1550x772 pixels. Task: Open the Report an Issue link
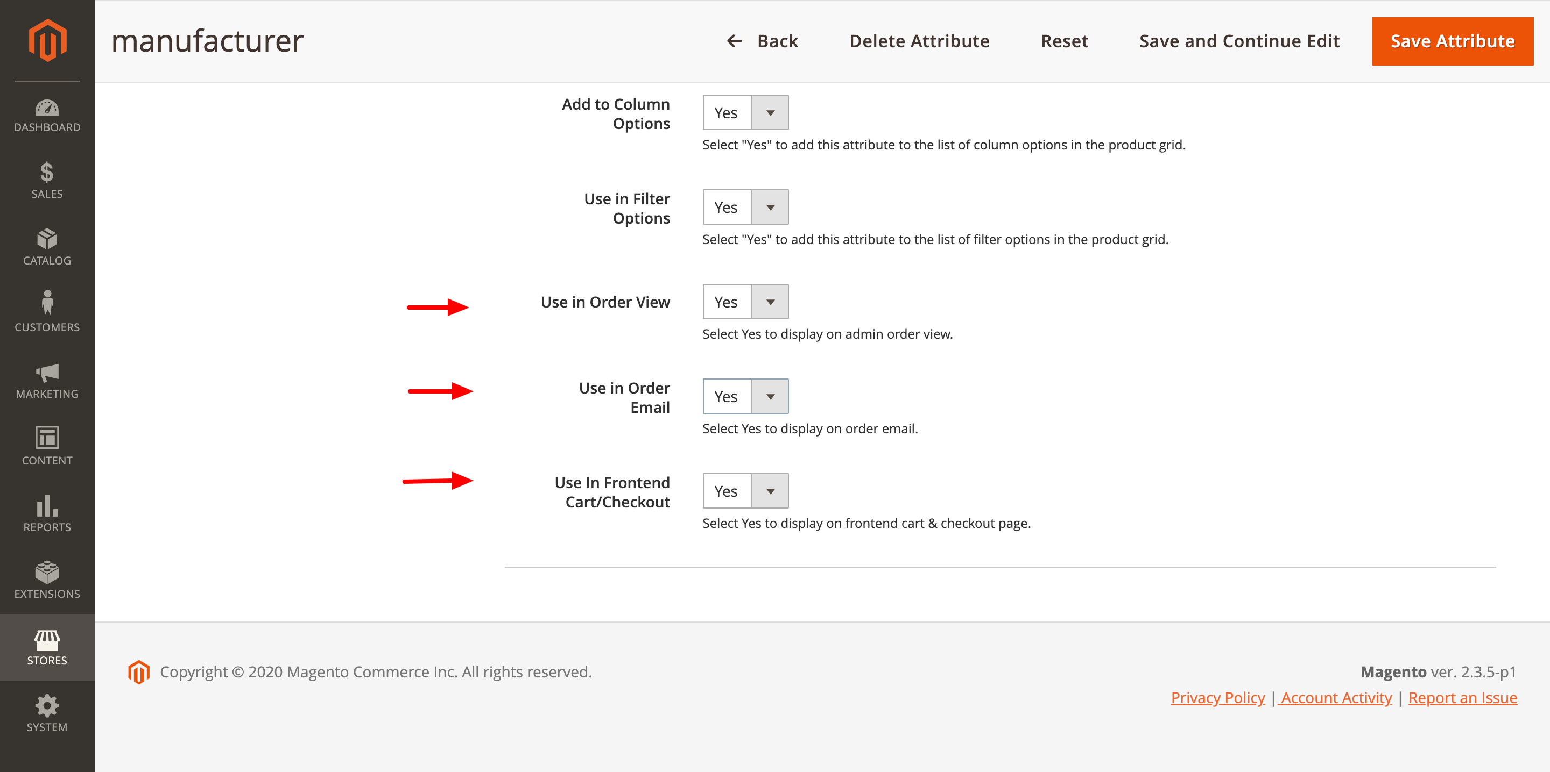[1463, 698]
